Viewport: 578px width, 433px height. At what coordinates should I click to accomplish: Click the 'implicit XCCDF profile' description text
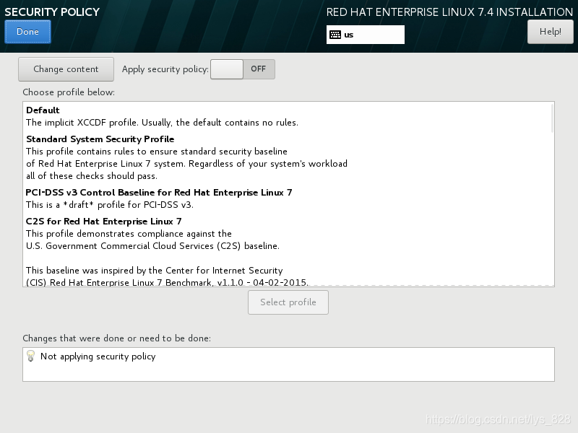pos(162,123)
